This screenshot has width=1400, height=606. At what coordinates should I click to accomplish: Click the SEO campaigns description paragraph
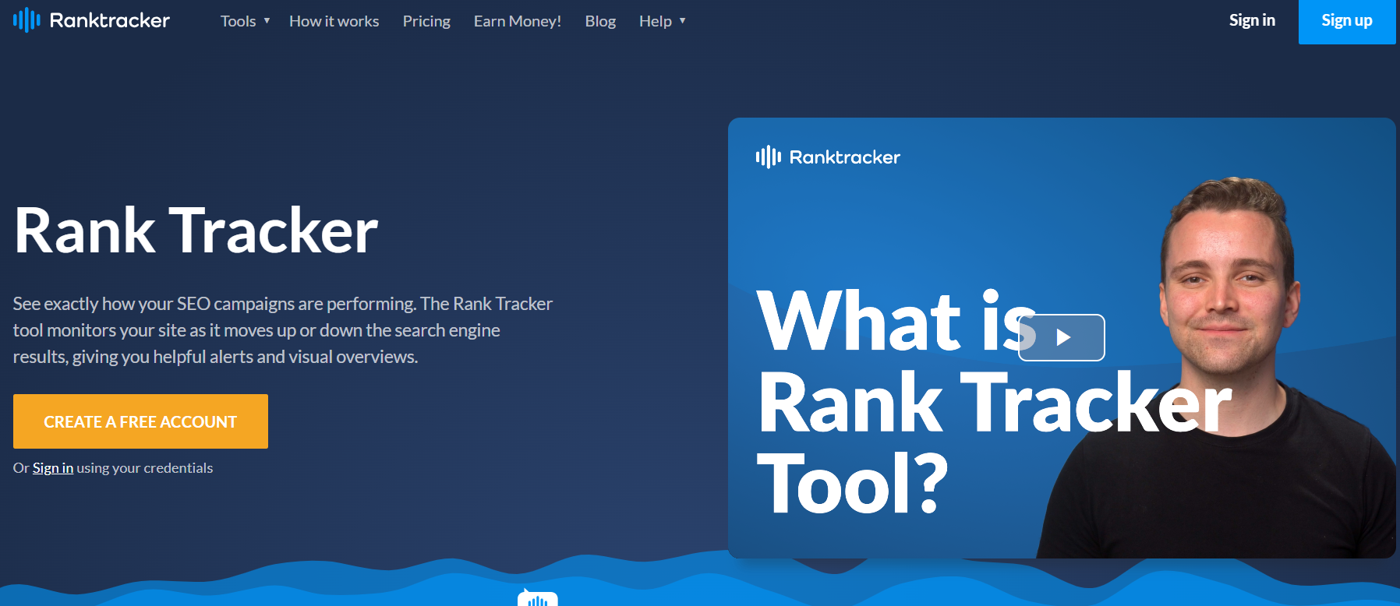[283, 330]
